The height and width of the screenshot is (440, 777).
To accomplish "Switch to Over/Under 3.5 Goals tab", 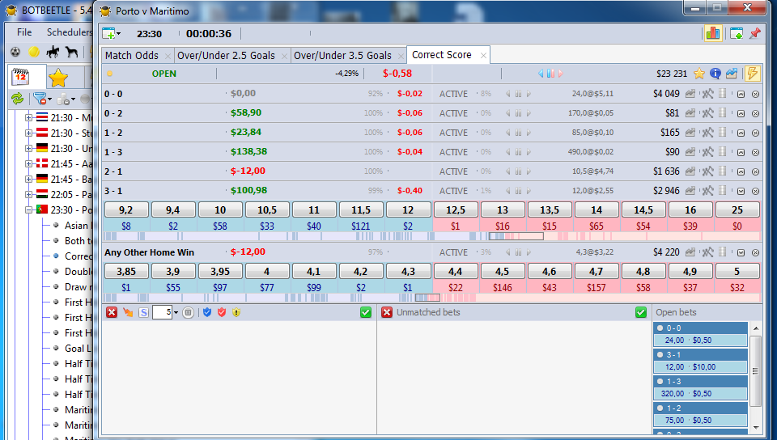I will [x=347, y=56].
